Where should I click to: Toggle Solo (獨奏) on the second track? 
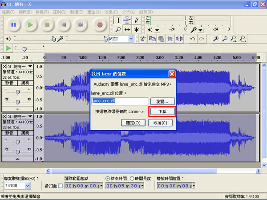25,133
